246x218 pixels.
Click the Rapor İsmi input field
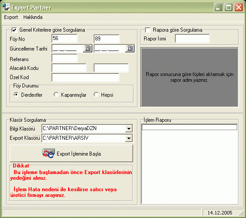192,38
